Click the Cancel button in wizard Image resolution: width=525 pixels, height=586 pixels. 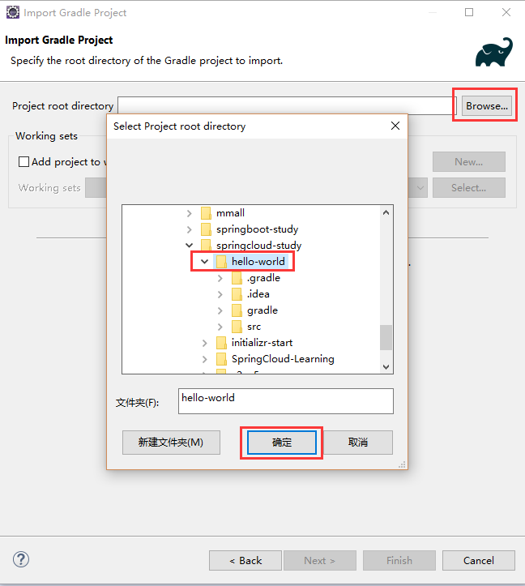479,561
